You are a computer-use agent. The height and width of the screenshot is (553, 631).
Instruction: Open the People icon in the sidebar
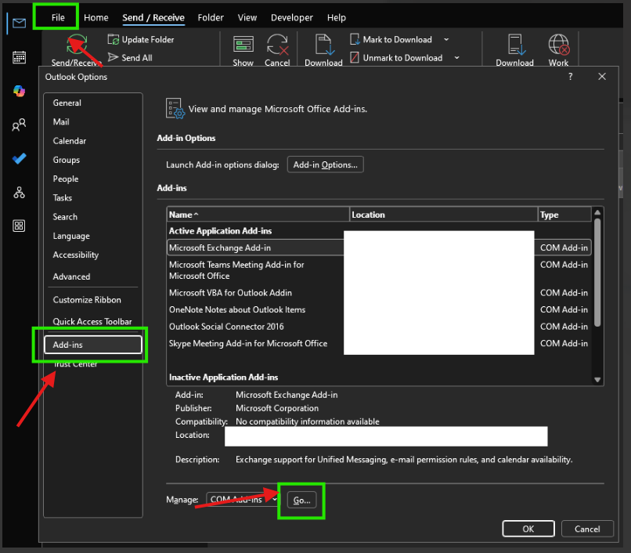point(19,125)
